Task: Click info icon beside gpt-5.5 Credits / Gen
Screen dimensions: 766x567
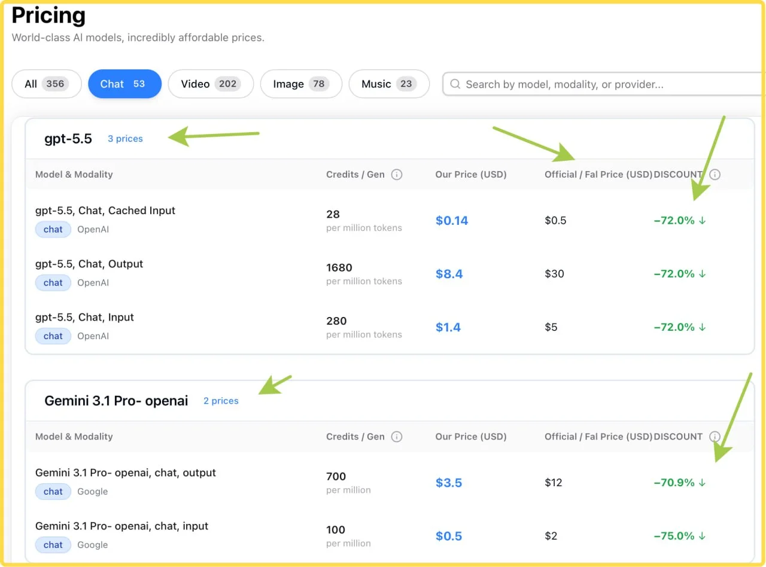Action: pyautogui.click(x=396, y=175)
